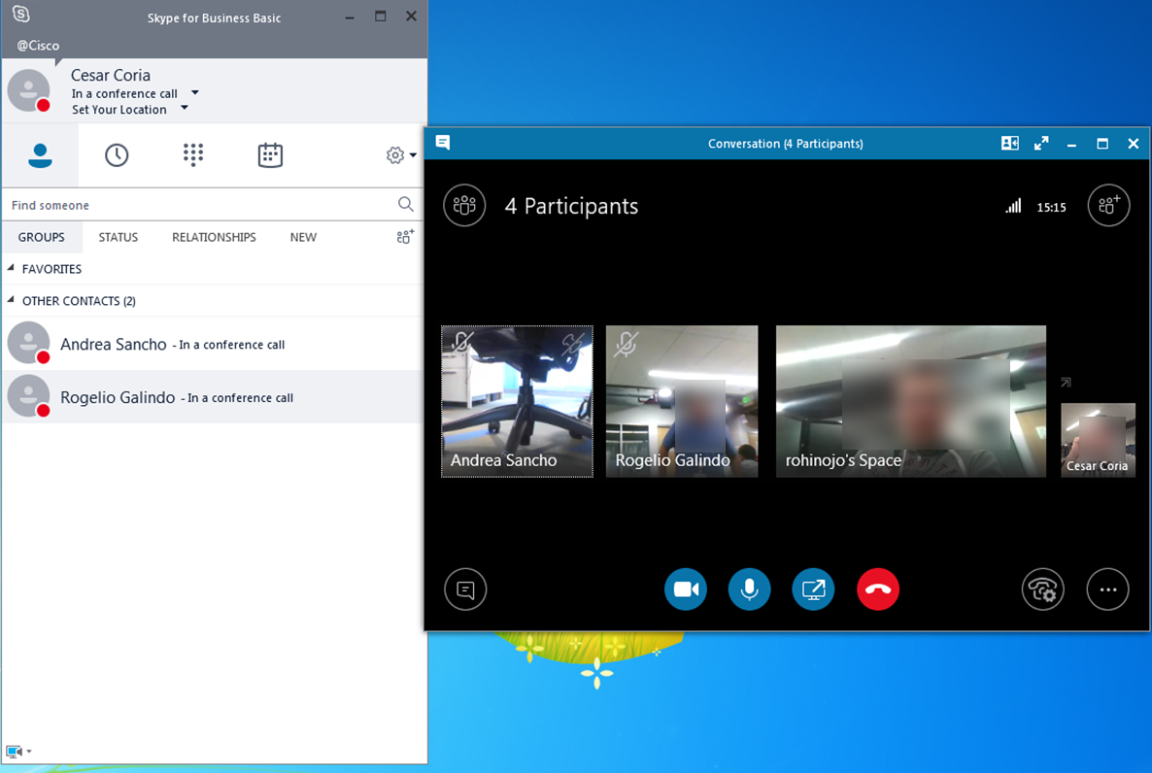Viewport: 1152px width, 773px height.
Task: Open the Invite More People icon
Action: (x=1108, y=205)
